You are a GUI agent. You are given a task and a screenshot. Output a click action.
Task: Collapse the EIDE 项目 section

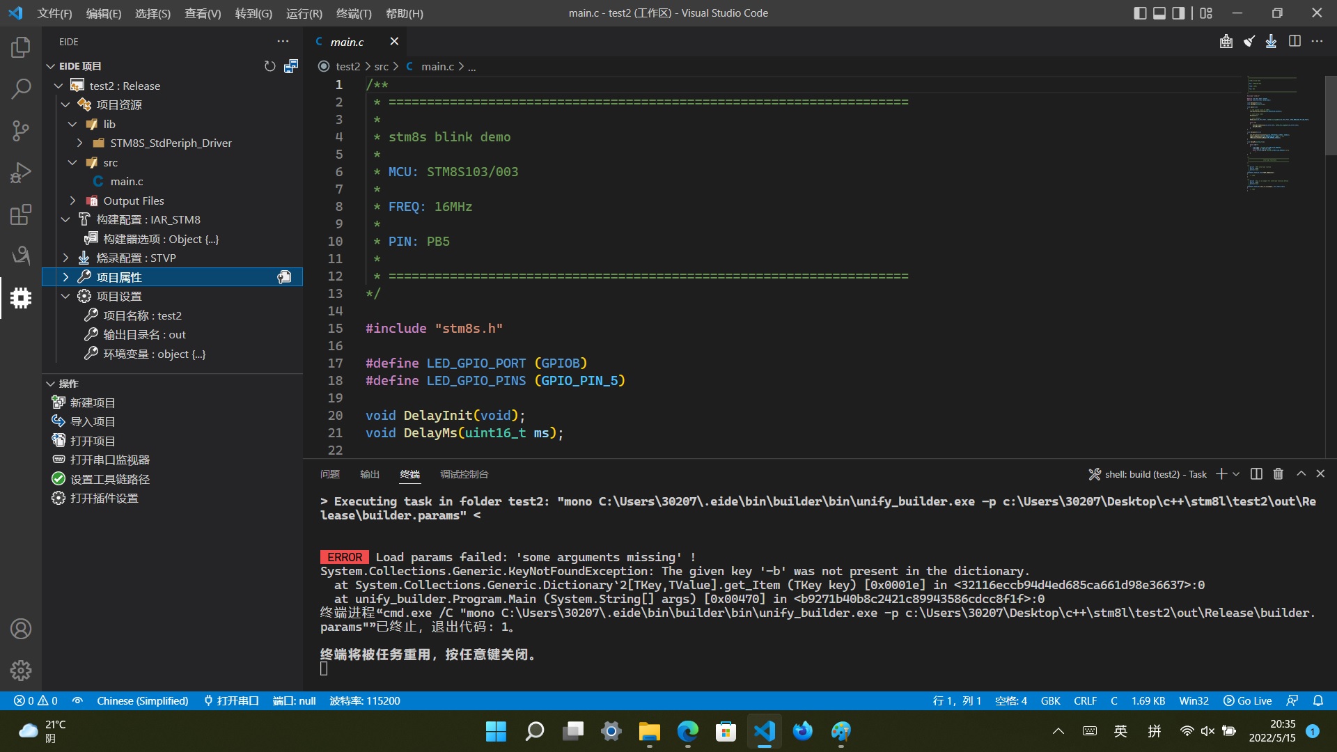coord(50,66)
